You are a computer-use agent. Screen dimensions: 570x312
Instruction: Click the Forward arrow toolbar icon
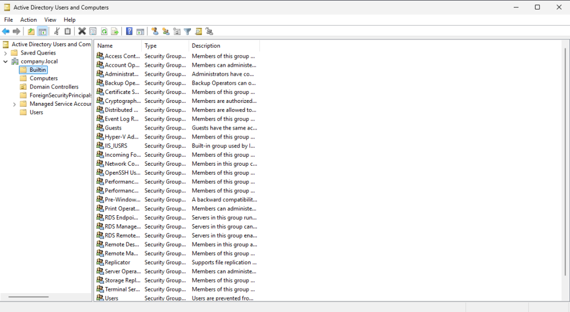pyautogui.click(x=16, y=32)
